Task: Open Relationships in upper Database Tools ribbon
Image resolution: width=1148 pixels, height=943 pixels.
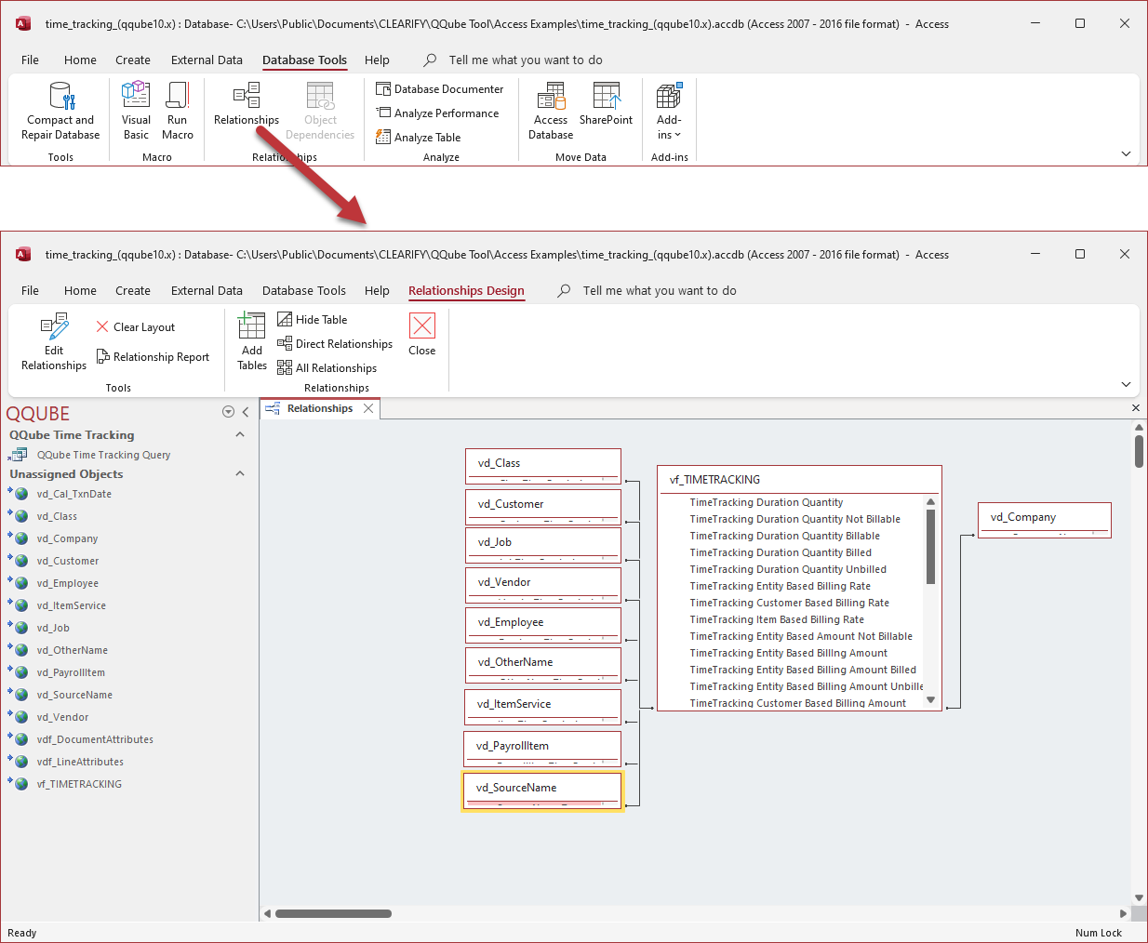Action: pyautogui.click(x=247, y=104)
